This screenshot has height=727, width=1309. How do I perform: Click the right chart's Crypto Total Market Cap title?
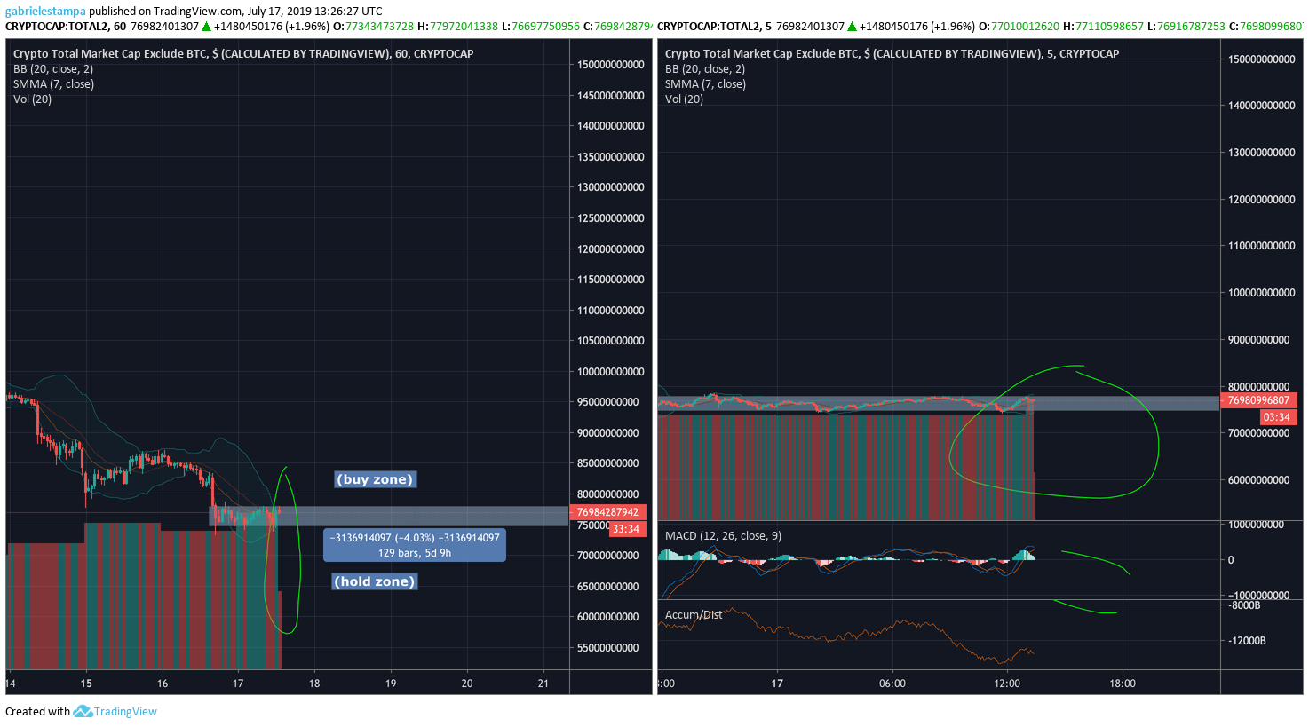tap(892, 54)
